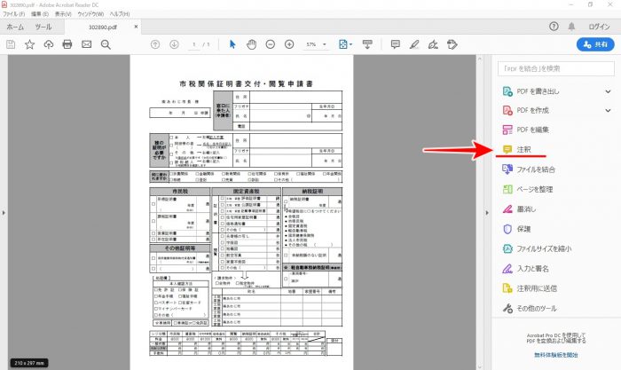Open the 編集 menu

click(x=40, y=14)
